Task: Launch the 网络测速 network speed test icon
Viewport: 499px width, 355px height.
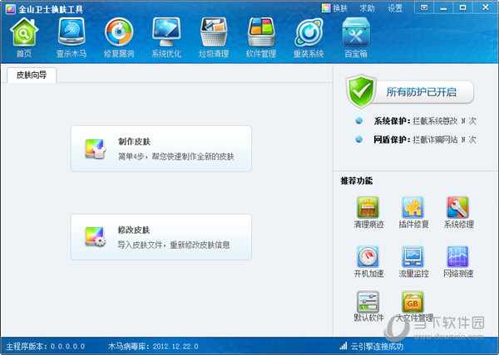Action: (457, 256)
